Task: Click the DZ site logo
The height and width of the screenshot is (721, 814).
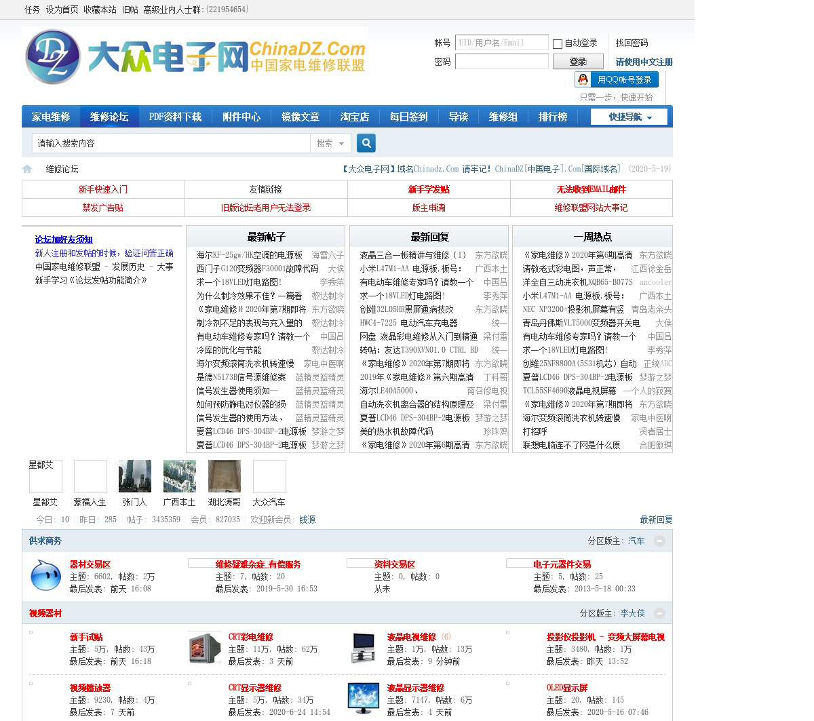Action: pos(53,57)
